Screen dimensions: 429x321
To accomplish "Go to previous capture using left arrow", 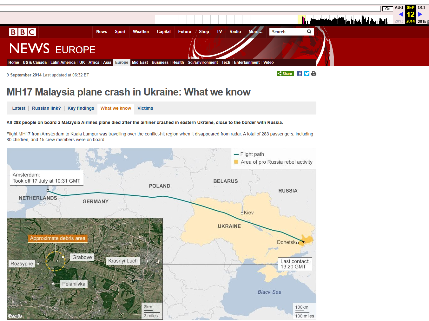I will pyautogui.click(x=401, y=14).
